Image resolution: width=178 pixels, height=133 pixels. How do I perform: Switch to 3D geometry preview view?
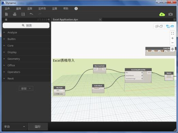(159, 26)
